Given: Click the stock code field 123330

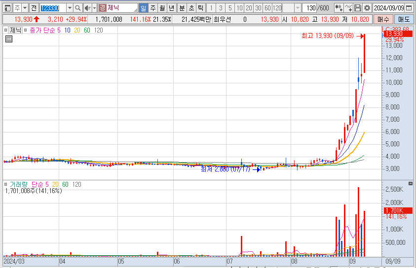Looking at the screenshot, I should [53, 8].
